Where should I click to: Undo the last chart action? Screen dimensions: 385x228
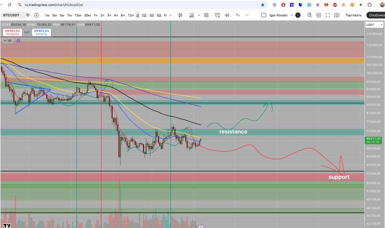238,15
